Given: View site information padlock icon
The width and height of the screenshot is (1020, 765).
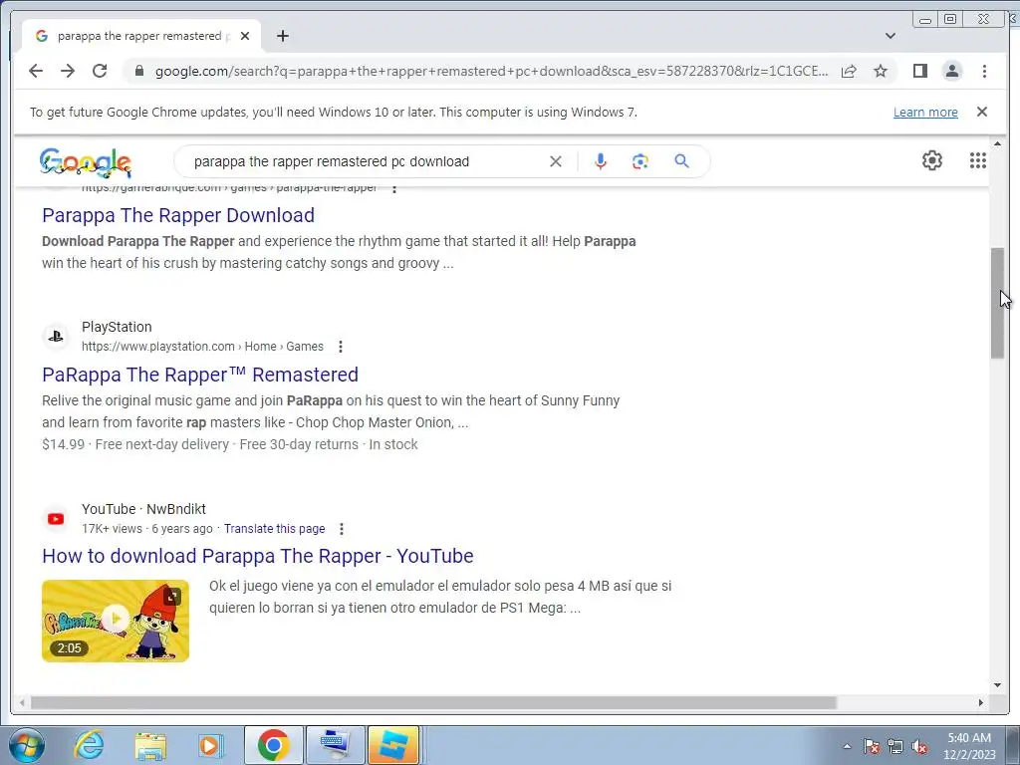Looking at the screenshot, I should click(x=138, y=71).
